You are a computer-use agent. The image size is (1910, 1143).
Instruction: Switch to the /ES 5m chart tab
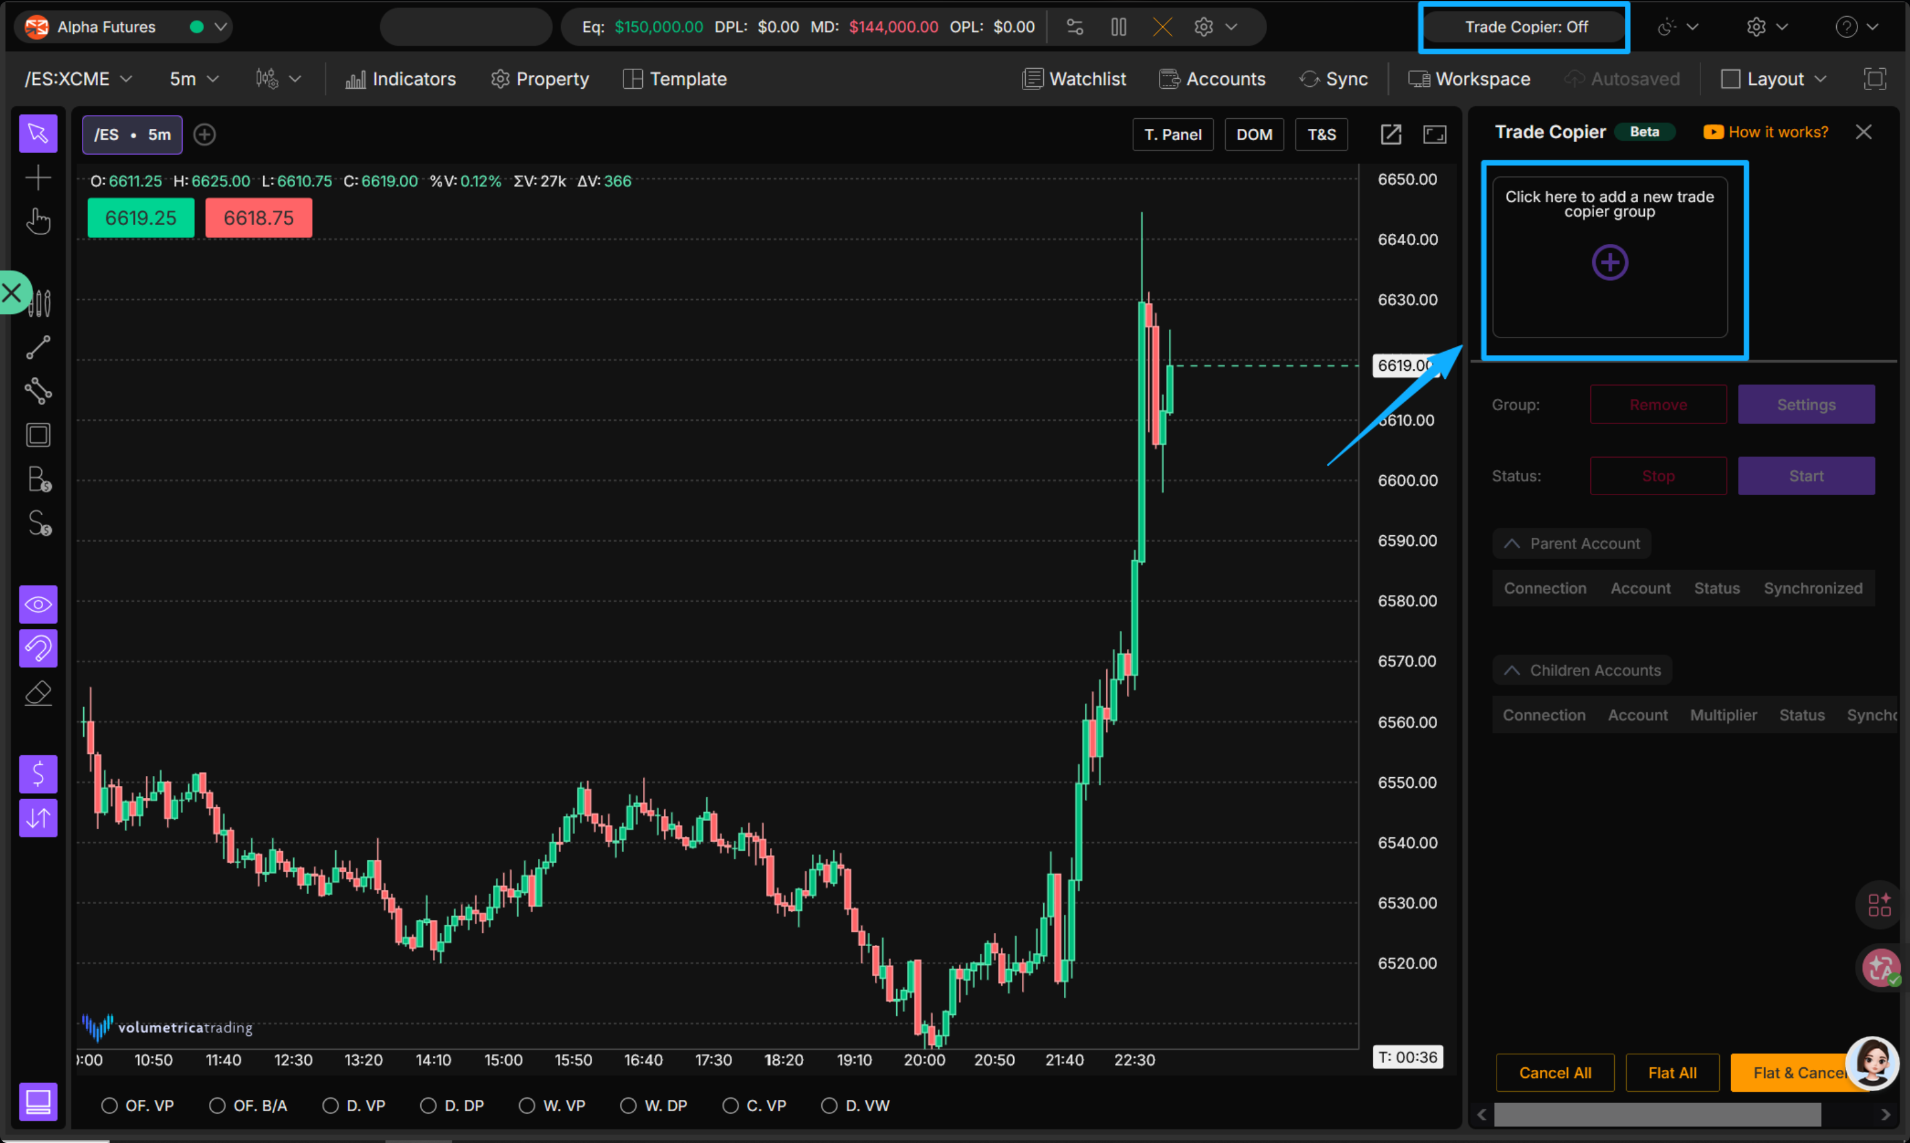coord(133,135)
